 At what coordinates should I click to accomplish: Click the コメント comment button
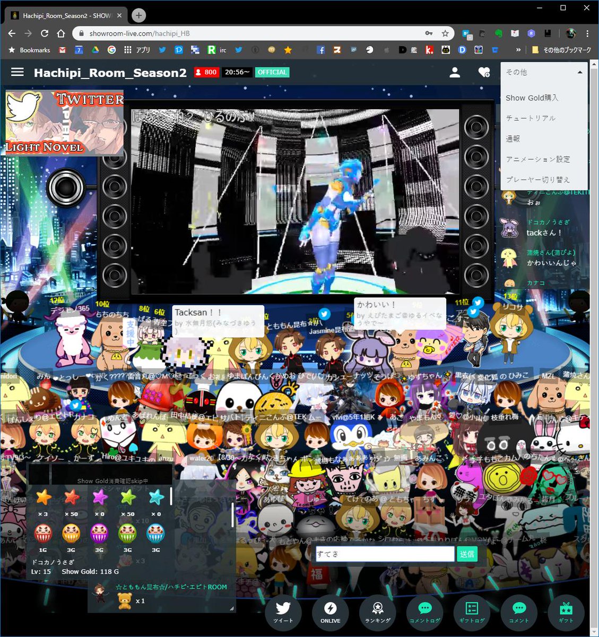coord(519,612)
